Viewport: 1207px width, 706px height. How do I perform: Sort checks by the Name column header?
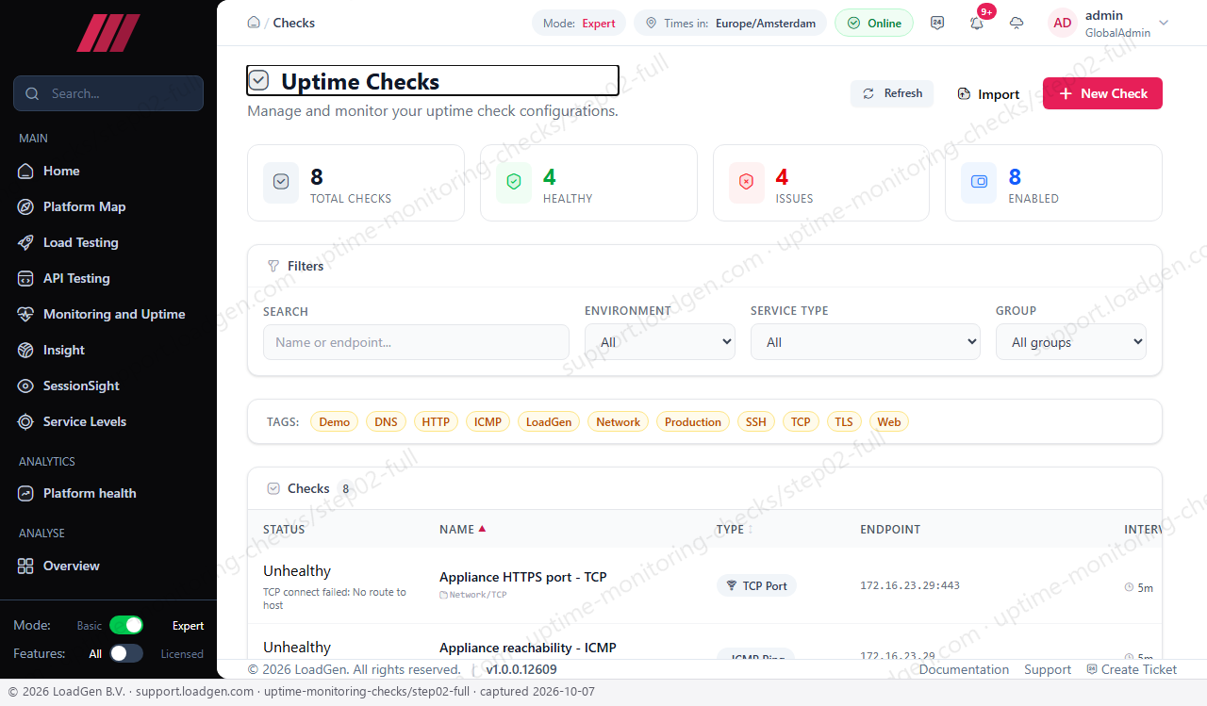[x=463, y=529]
